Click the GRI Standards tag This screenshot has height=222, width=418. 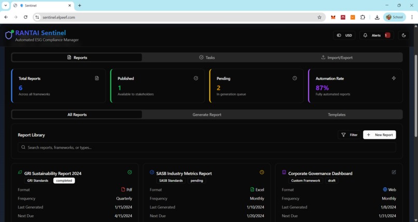37,181
